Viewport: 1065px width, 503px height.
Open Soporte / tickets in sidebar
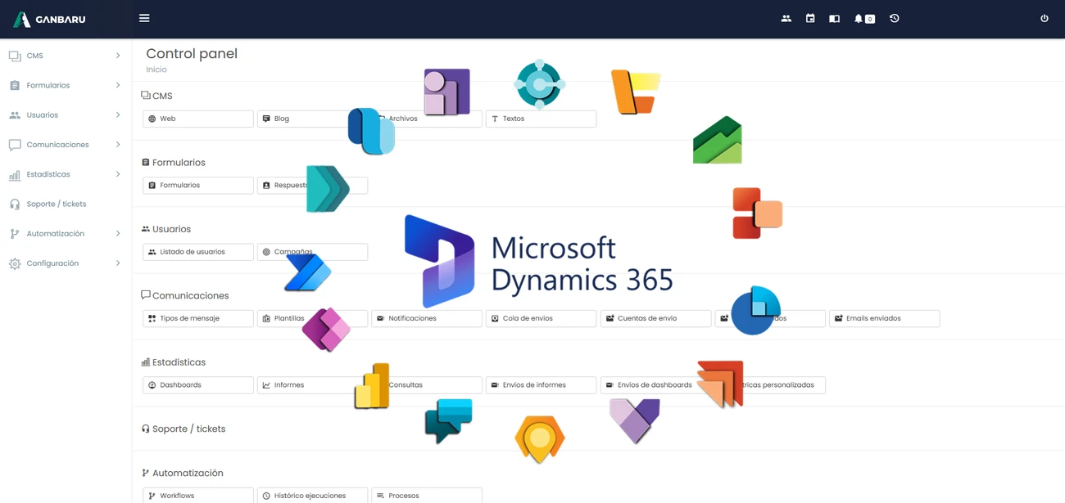[56, 204]
